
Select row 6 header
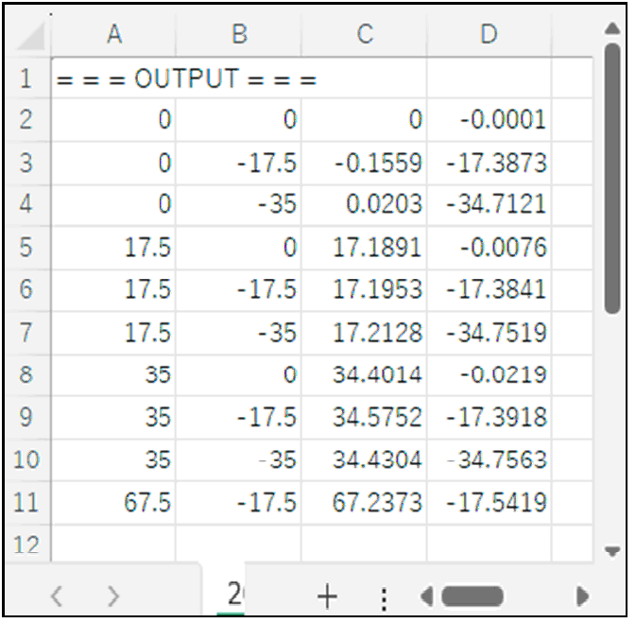coord(27,290)
